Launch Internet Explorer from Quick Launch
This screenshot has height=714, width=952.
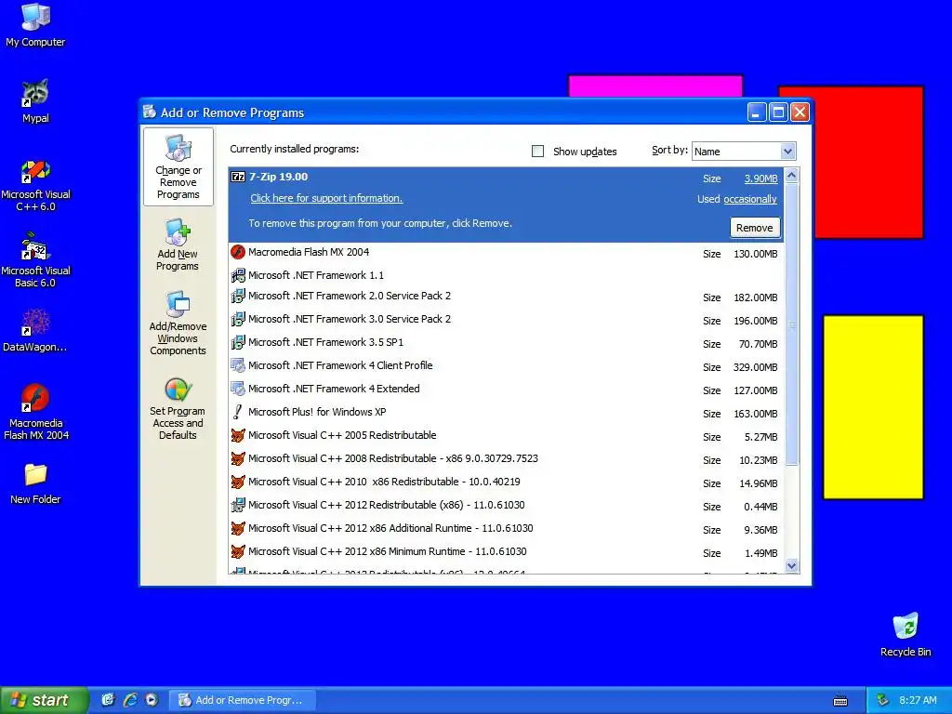130,700
